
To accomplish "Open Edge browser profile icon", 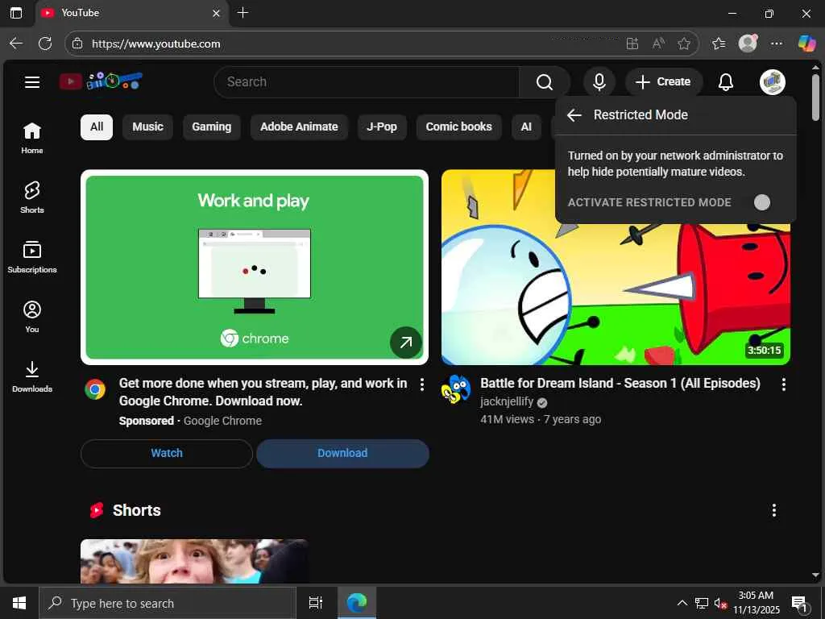I will click(x=748, y=44).
